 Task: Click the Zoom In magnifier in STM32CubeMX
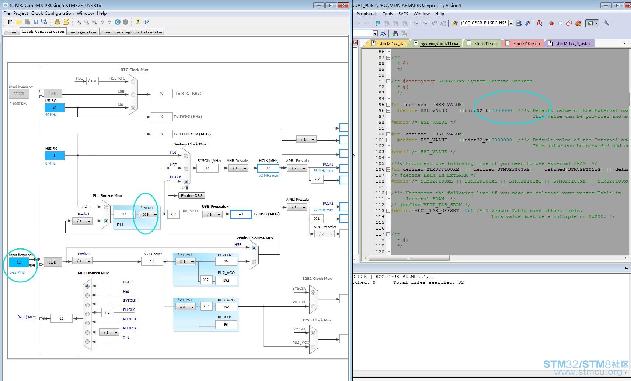pos(79,22)
